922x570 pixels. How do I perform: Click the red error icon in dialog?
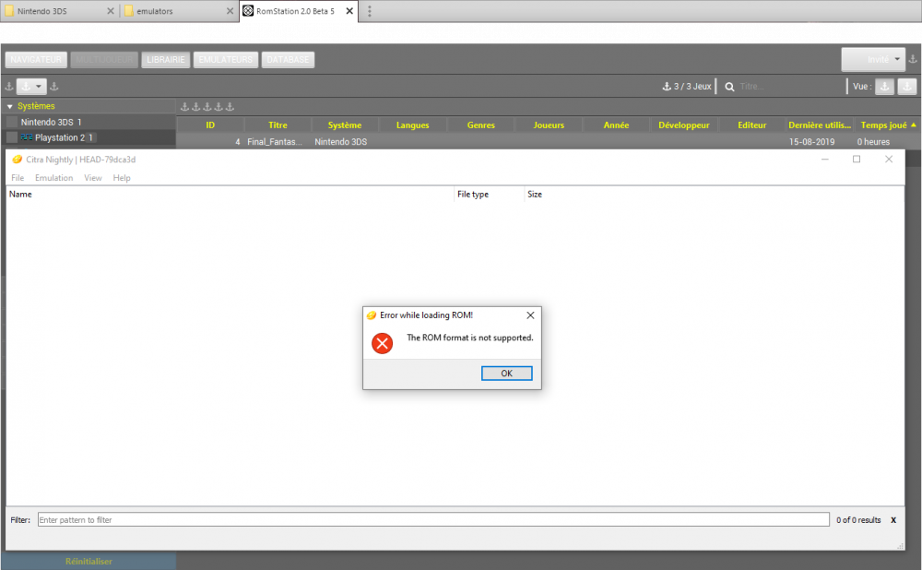[x=383, y=343]
